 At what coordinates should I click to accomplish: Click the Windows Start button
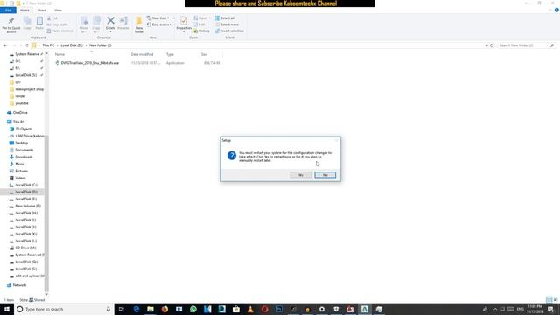[x=7, y=309]
